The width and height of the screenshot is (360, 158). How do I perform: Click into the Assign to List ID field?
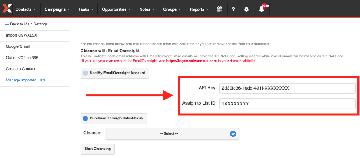pos(287,104)
